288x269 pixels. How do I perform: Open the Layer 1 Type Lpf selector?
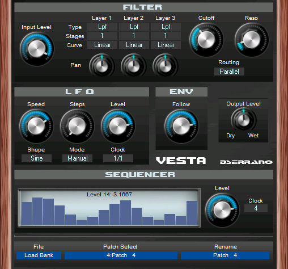[102, 27]
